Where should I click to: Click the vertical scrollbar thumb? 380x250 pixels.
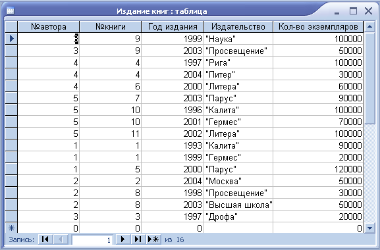tap(369, 78)
